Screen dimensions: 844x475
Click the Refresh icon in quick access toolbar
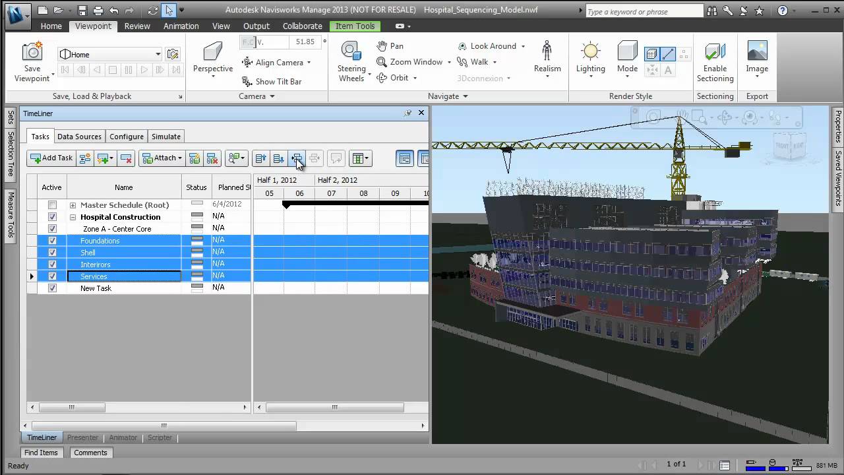pyautogui.click(x=153, y=11)
